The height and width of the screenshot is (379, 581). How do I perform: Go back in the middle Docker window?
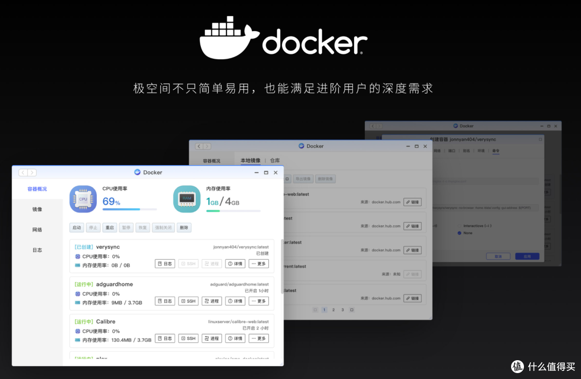pos(199,146)
